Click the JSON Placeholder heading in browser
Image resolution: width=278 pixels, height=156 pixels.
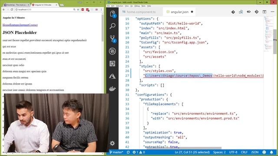coord(20,32)
